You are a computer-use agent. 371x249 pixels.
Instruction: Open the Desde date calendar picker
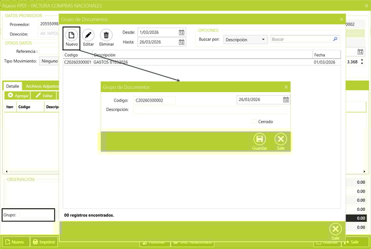pos(182,32)
